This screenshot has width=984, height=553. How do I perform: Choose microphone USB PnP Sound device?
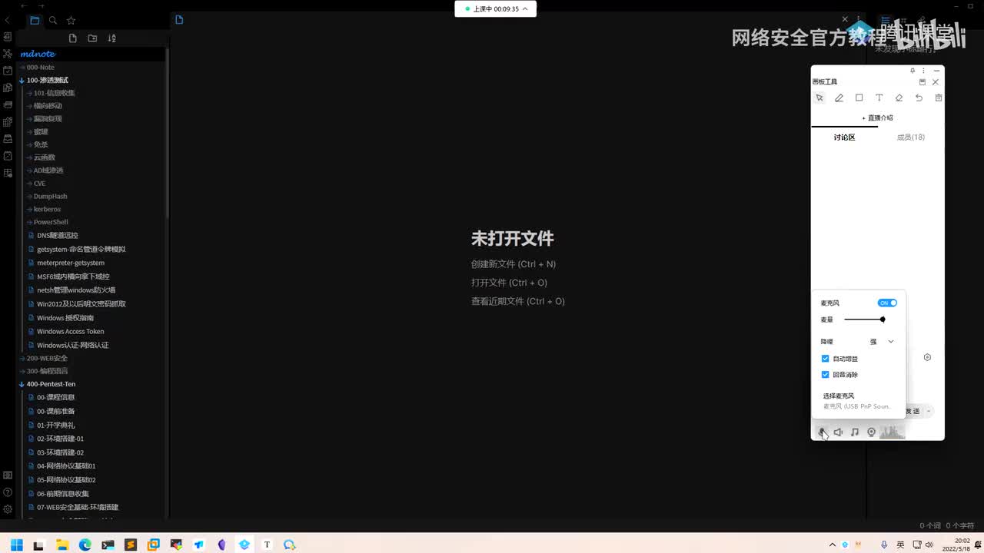point(857,406)
